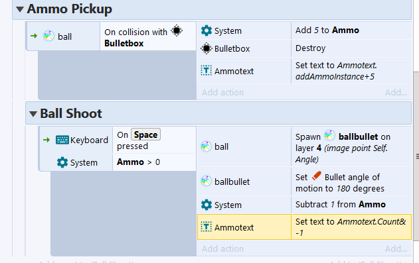The image size is (419, 263).
Task: Collapse the Ball Shoot group
Action: 33,114
